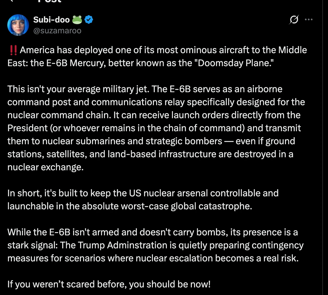Click the frog emoji next to Subi-doo
This screenshot has width=328, height=295.
pyautogui.click(x=77, y=20)
